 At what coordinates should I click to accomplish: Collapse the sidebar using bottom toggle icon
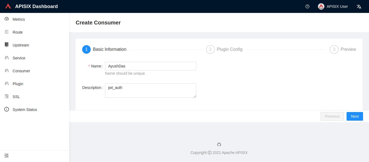6,156
